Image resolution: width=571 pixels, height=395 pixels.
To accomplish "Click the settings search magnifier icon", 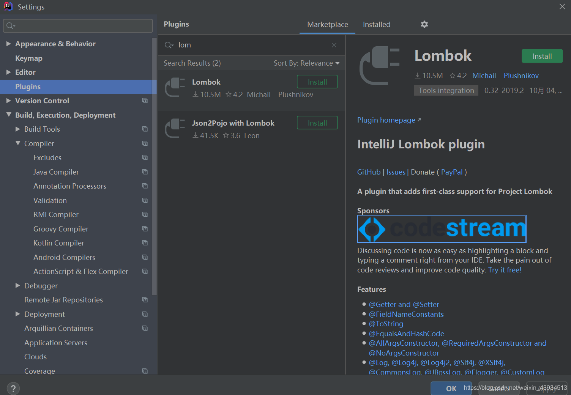I will tap(10, 26).
